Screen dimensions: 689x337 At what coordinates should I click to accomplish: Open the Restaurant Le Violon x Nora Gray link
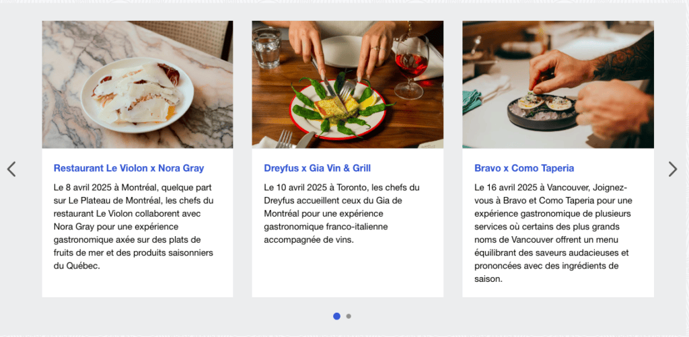129,168
